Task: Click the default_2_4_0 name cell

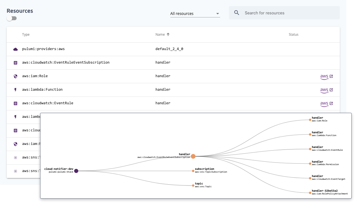Action: 169,49
